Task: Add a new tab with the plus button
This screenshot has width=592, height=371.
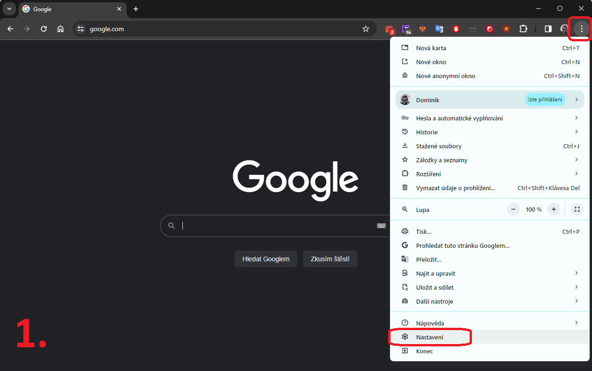Action: 136,9
